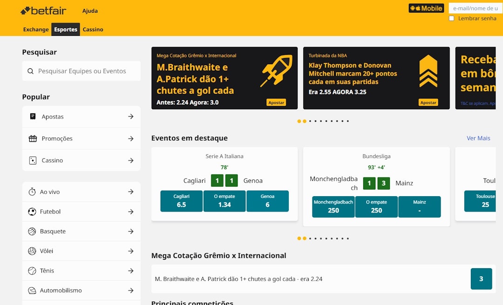Bet on O empate at 1.34
The height and width of the screenshot is (305, 503).
click(224, 201)
